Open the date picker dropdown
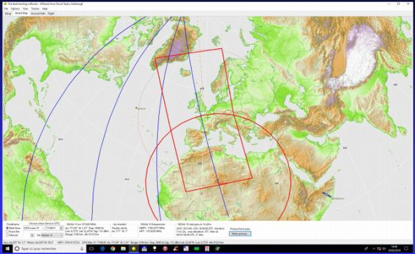 pos(43,228)
